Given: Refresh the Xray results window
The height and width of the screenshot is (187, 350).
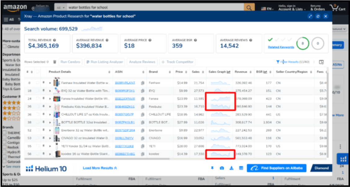Looking at the screenshot, I should click(318, 16).
